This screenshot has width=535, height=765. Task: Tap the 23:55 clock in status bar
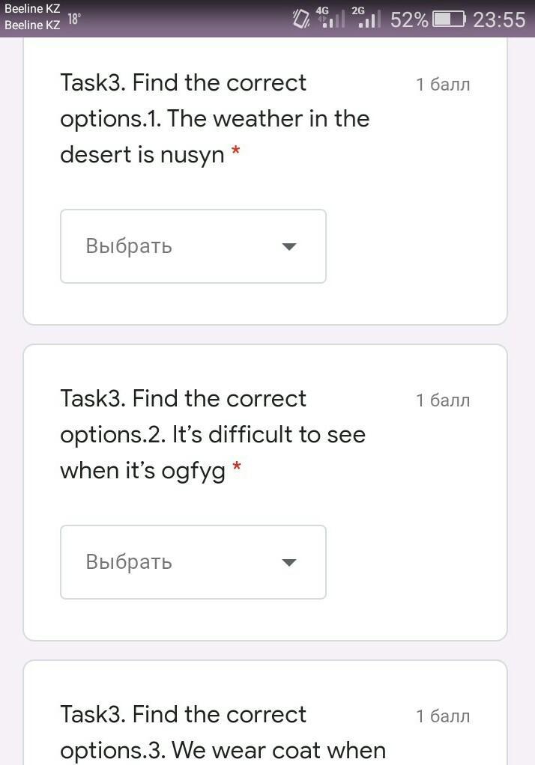tap(499, 19)
